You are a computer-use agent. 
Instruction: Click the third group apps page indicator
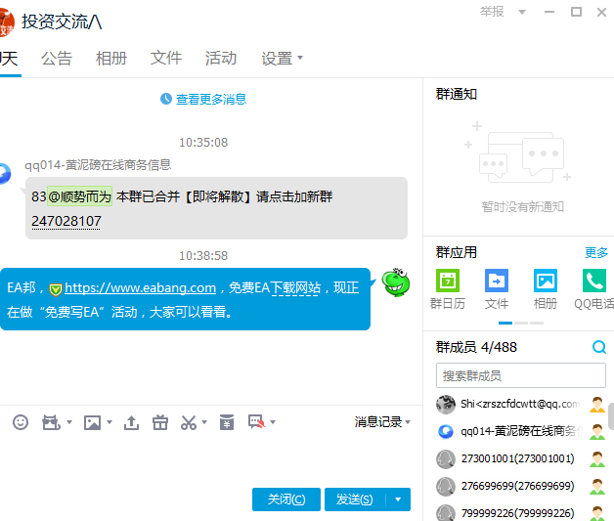pos(537,323)
